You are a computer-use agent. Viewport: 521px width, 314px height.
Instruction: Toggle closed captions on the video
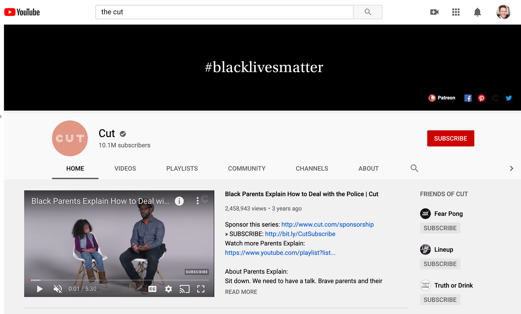152,289
